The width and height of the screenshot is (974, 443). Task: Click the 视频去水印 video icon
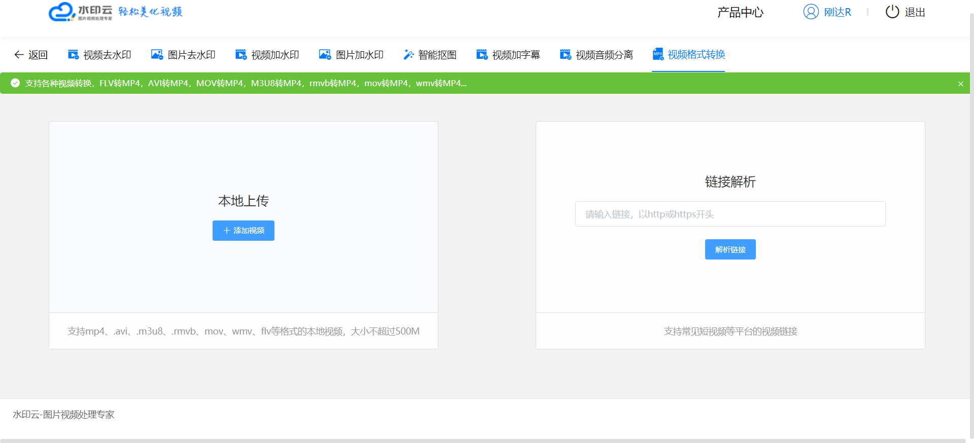pos(74,55)
